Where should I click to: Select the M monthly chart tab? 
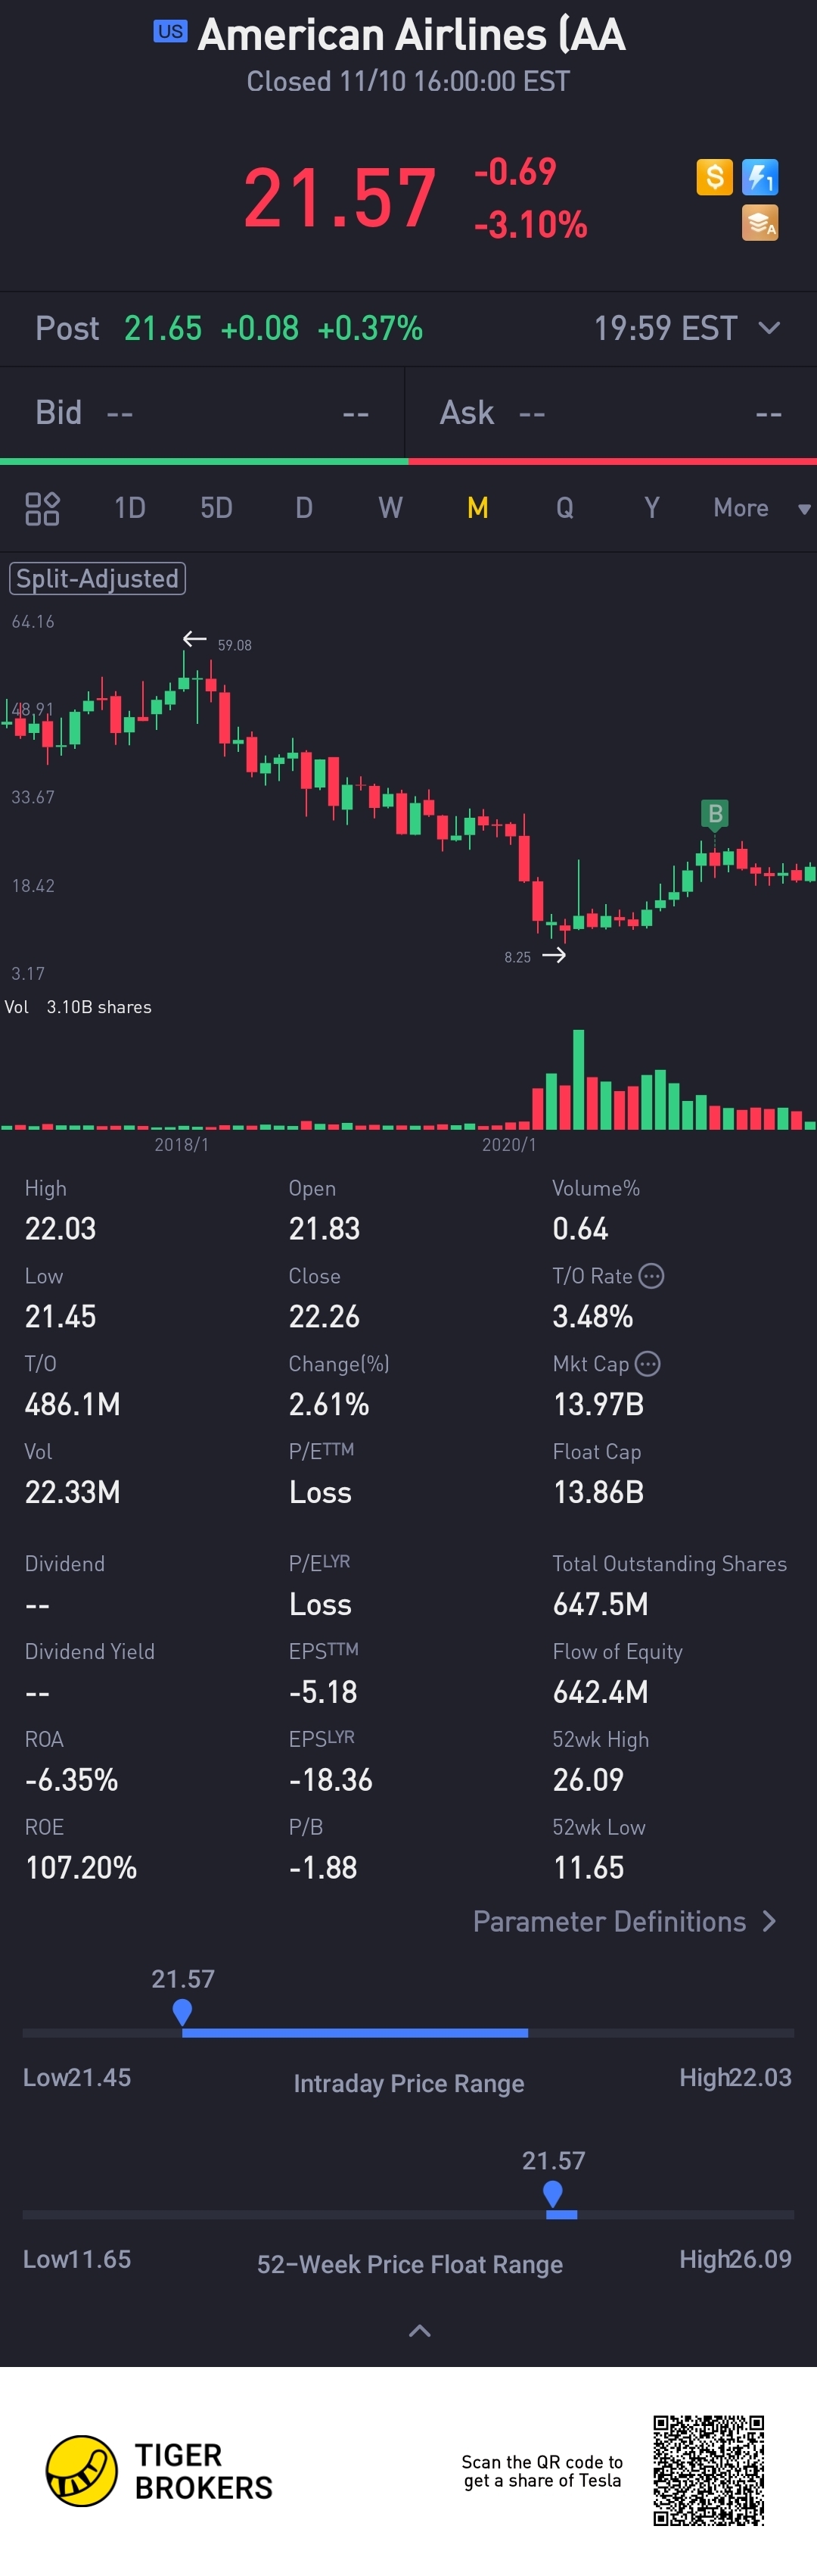point(477,508)
